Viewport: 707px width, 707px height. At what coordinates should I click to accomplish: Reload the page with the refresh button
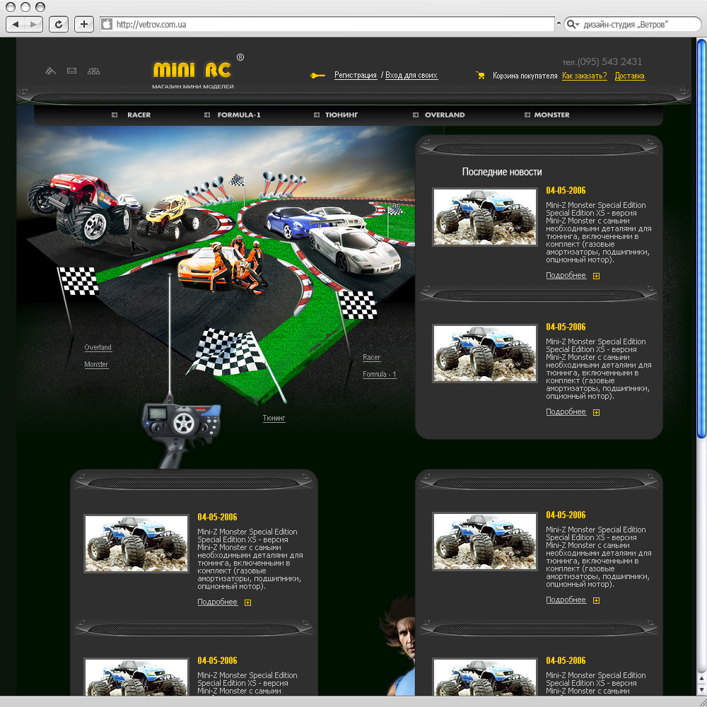58,24
